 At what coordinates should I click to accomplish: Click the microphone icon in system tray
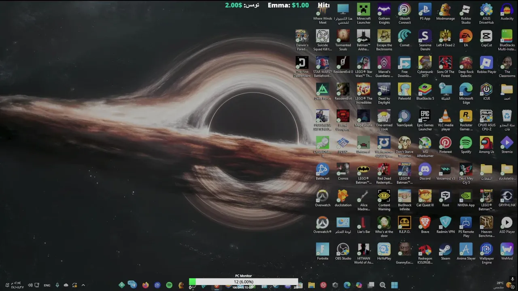pos(57,285)
